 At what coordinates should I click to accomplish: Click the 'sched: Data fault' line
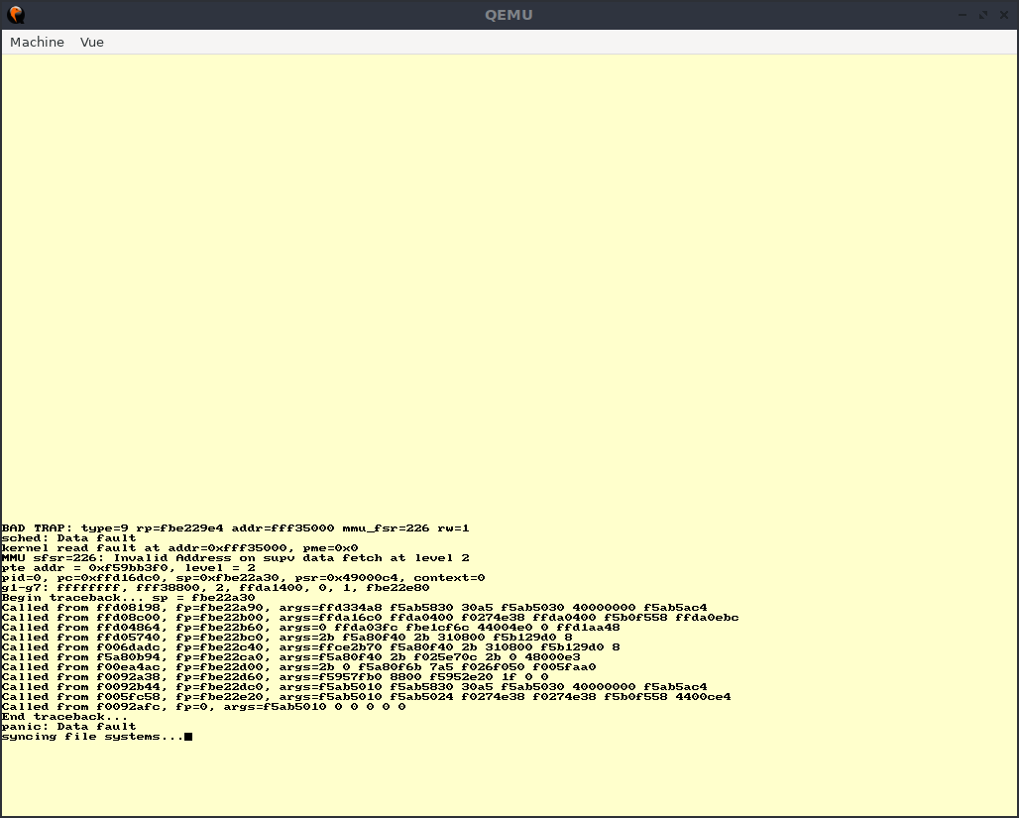point(68,537)
